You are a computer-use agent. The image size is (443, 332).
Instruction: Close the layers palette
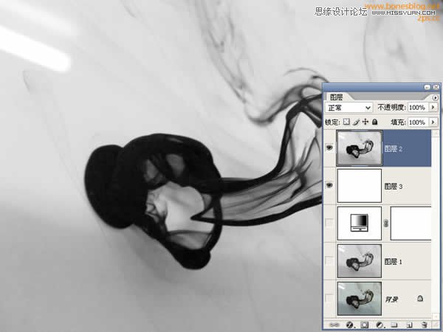436,87
